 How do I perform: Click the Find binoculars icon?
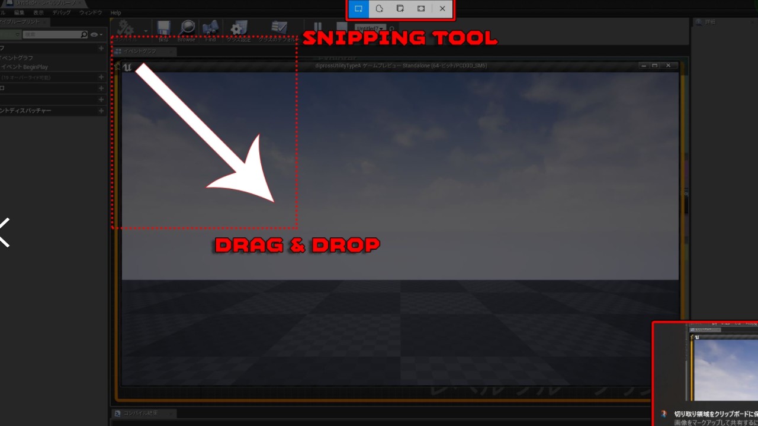tap(210, 28)
